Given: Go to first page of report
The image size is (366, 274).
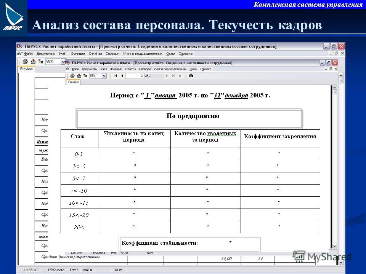Looking at the screenshot, I should coord(116,76).
